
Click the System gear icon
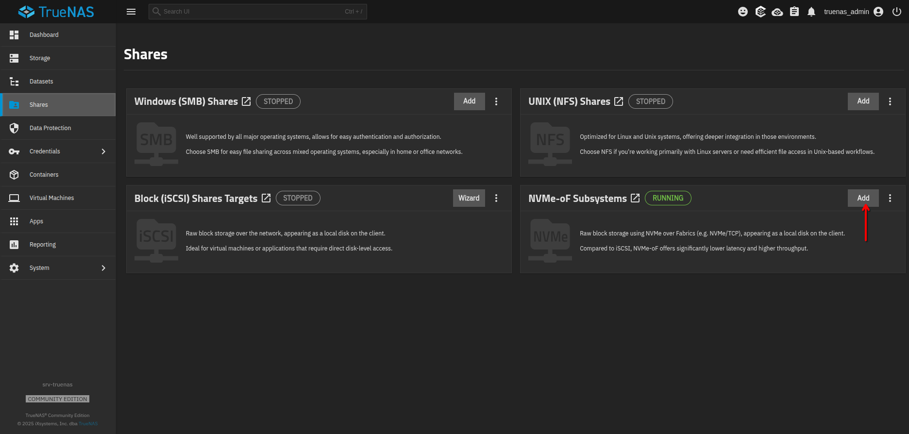point(14,268)
